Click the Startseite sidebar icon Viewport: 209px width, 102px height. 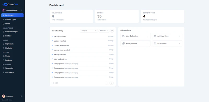3,48
